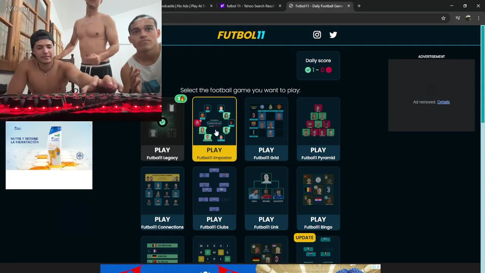Close the Yahoo Search tab
Viewport: 485px width, 273px height.
[x=280, y=6]
